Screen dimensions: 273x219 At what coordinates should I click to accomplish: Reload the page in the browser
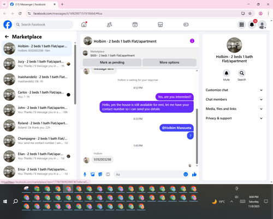coord(20,14)
